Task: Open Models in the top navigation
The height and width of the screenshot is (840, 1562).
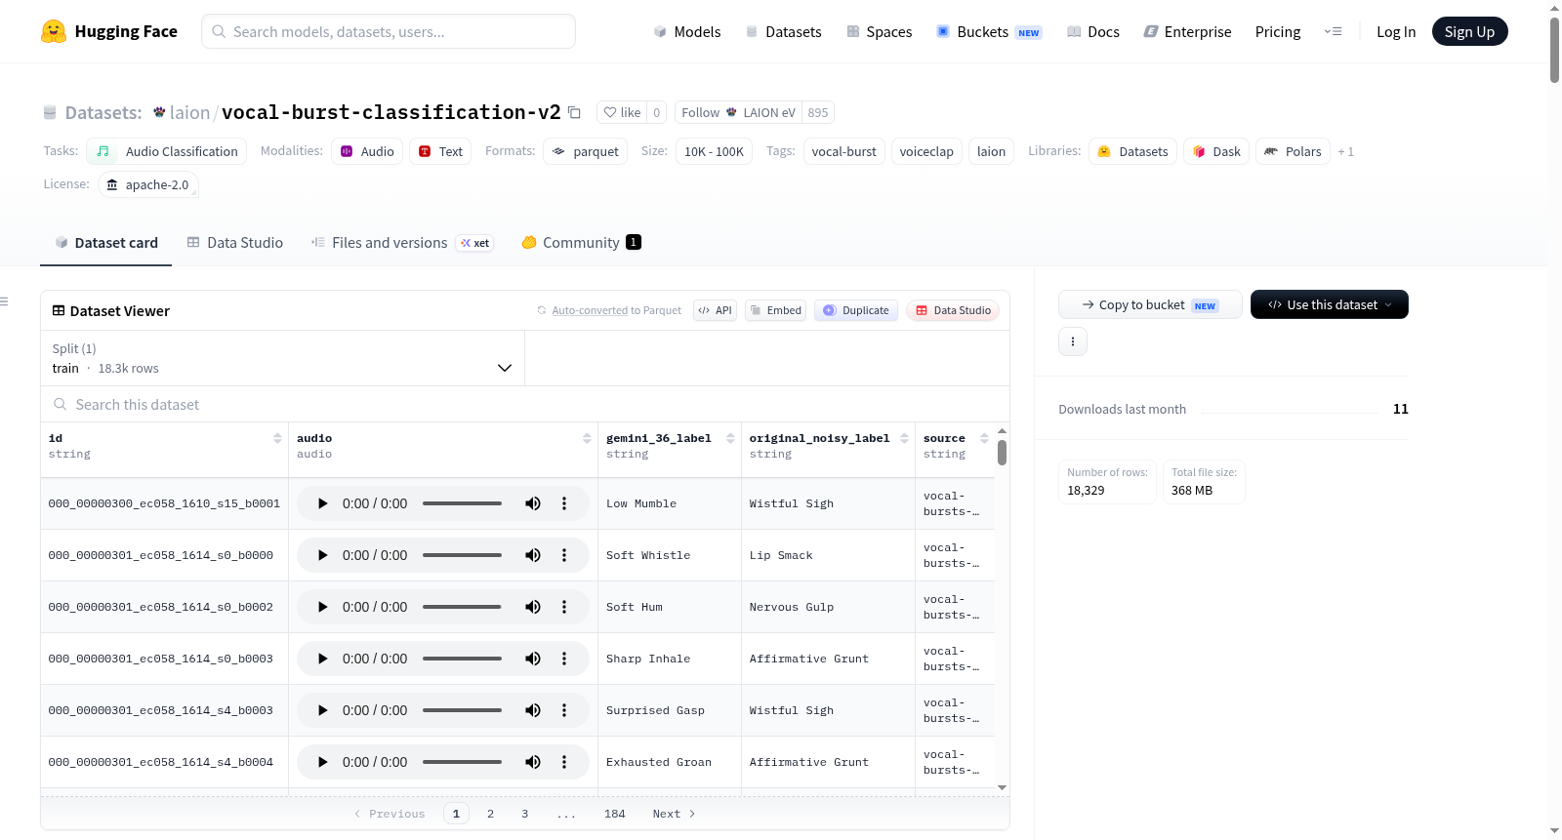Action: point(687,32)
